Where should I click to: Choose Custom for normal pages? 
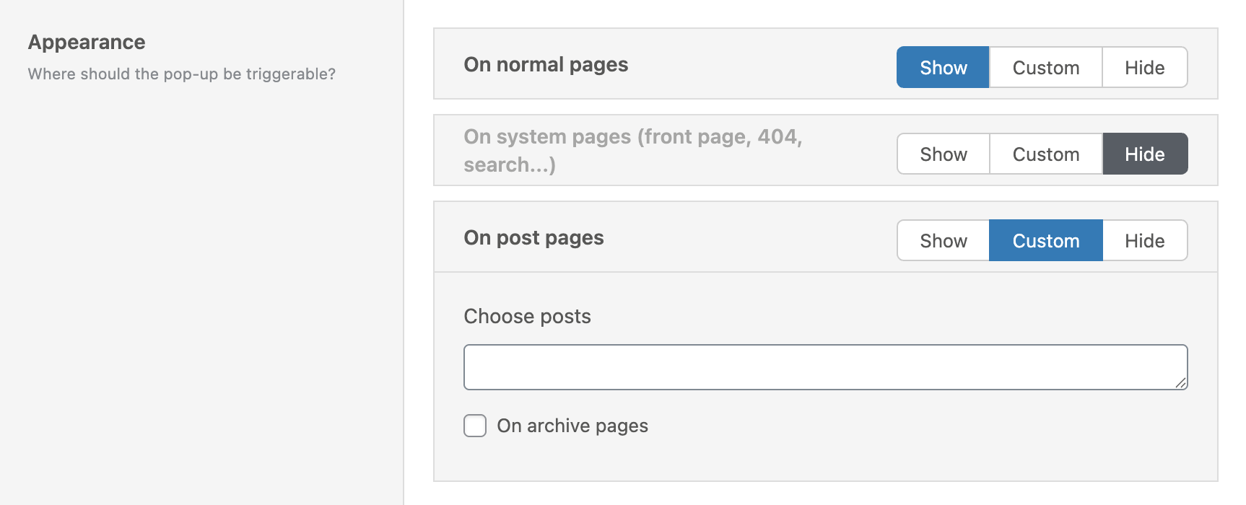click(x=1045, y=67)
